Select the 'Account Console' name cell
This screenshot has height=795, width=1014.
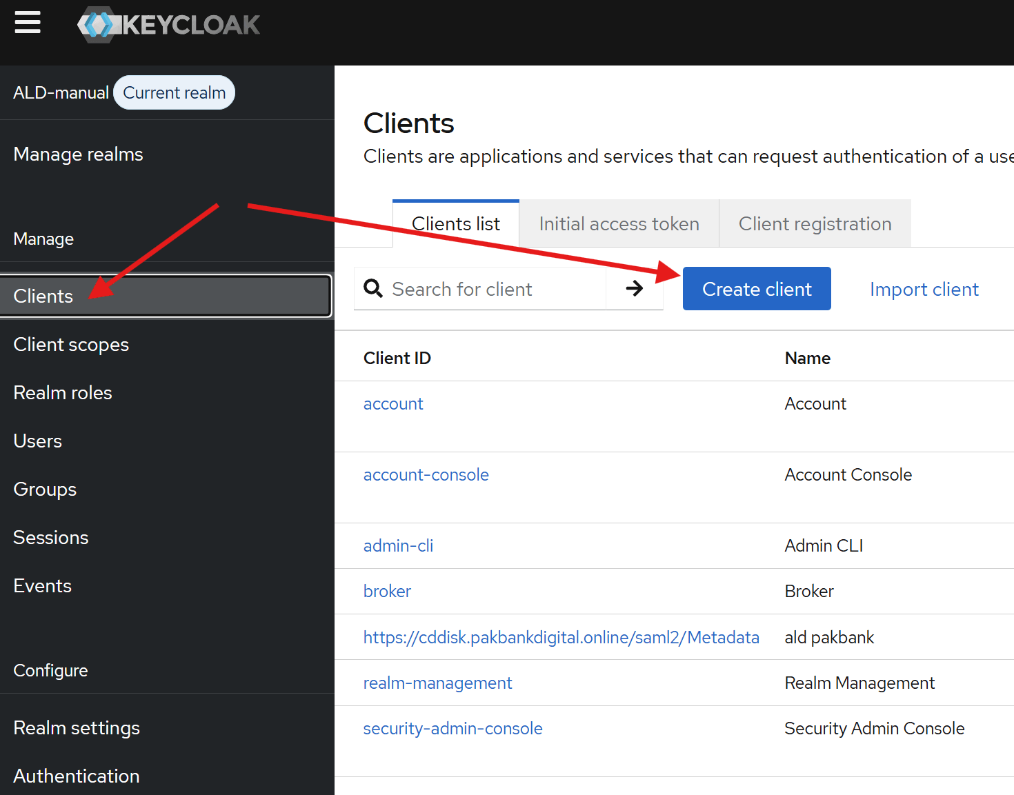coord(848,474)
